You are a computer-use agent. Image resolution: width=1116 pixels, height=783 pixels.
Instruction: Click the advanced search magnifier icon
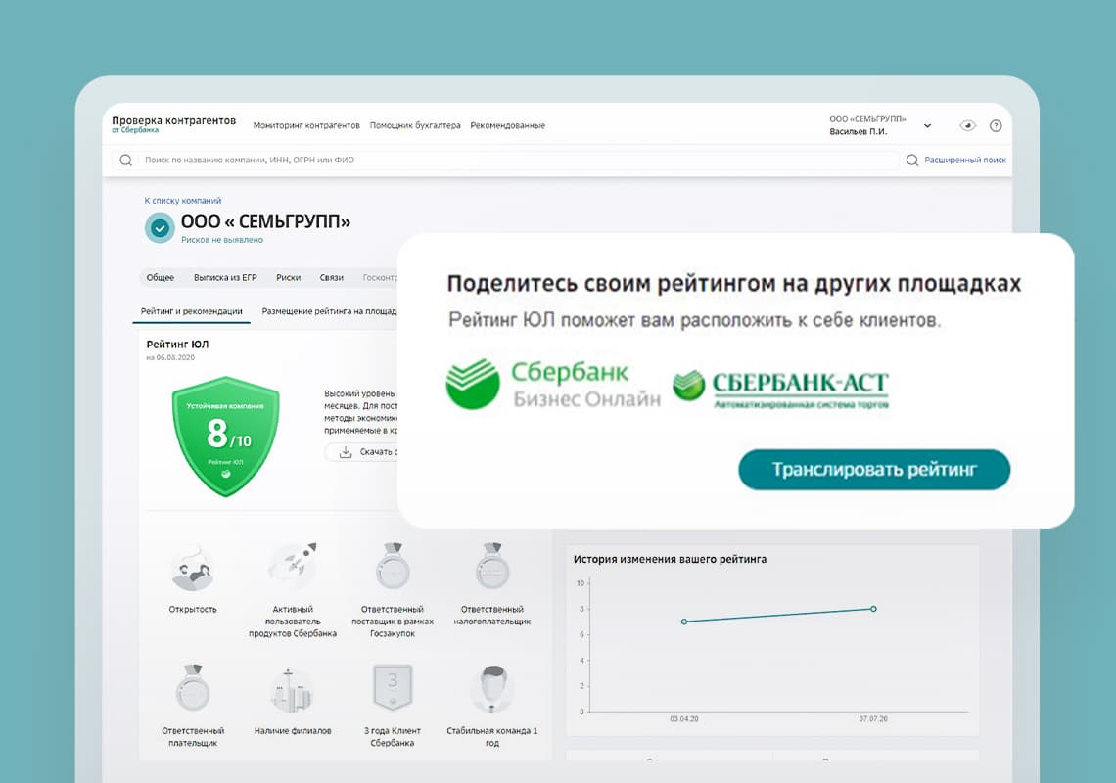pyautogui.click(x=911, y=161)
